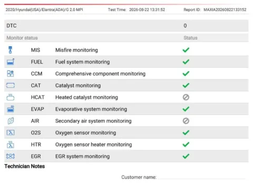
Task: Click the Catalyst monitoring icon
Action: click(x=11, y=86)
